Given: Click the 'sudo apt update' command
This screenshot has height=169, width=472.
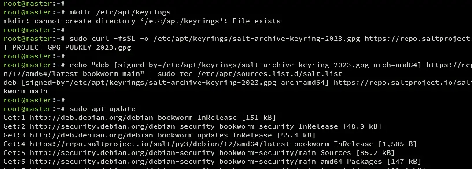Looking at the screenshot, I should [102, 109].
